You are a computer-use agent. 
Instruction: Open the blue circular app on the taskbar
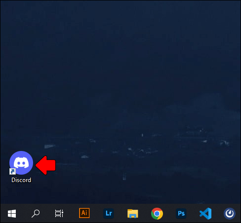pos(230,214)
